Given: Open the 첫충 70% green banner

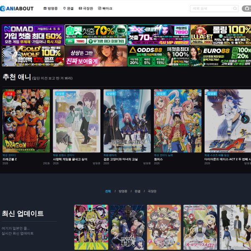Looking at the screenshot, I should [x=96, y=35].
